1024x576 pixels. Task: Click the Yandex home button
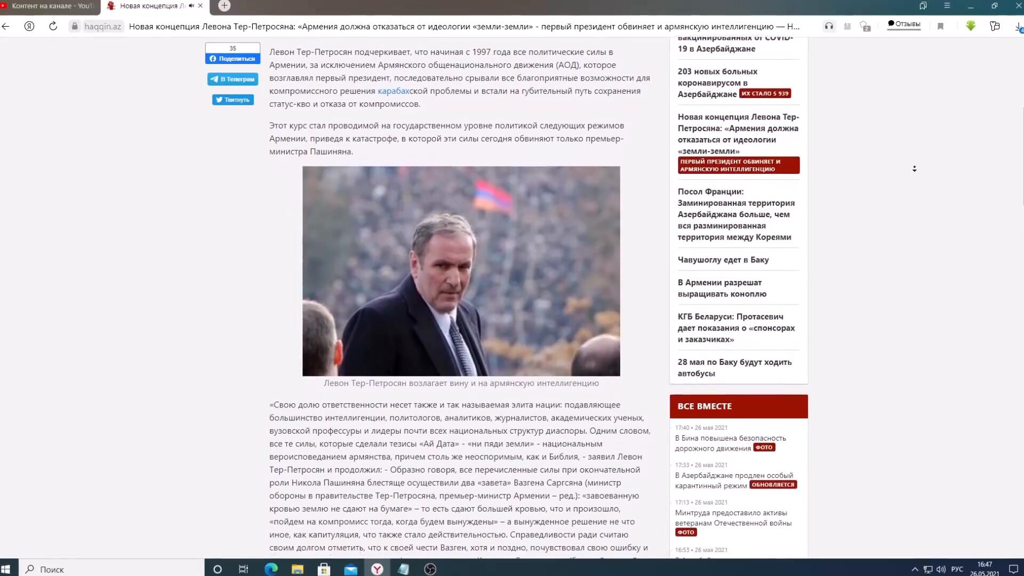29,26
